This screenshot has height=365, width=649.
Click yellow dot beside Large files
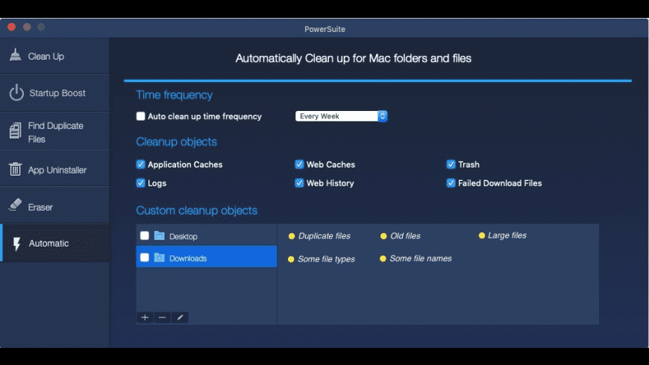coord(482,235)
